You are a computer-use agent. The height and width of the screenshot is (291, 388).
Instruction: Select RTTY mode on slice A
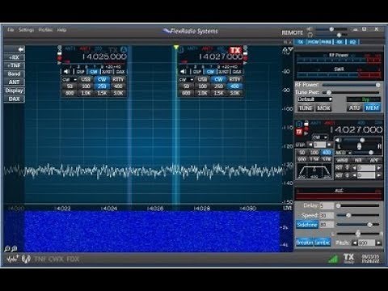[118, 80]
